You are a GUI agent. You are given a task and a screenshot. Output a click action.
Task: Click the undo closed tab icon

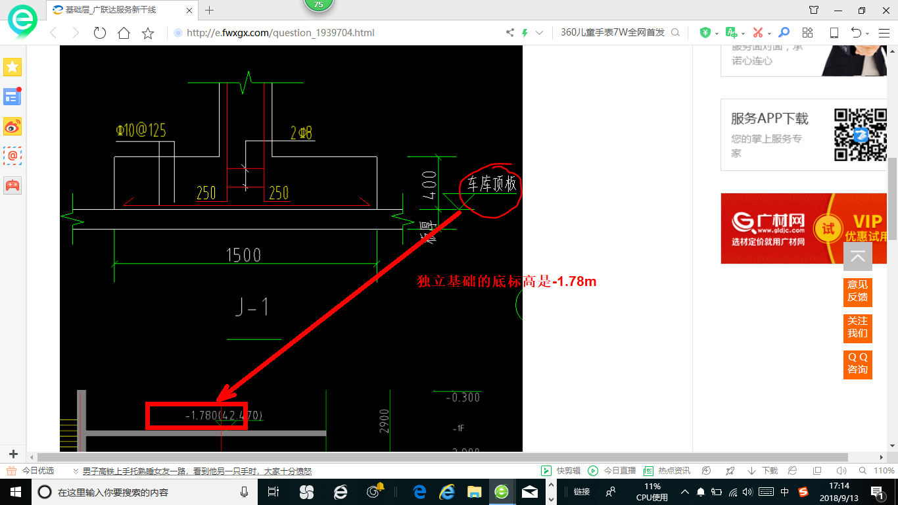[856, 33]
